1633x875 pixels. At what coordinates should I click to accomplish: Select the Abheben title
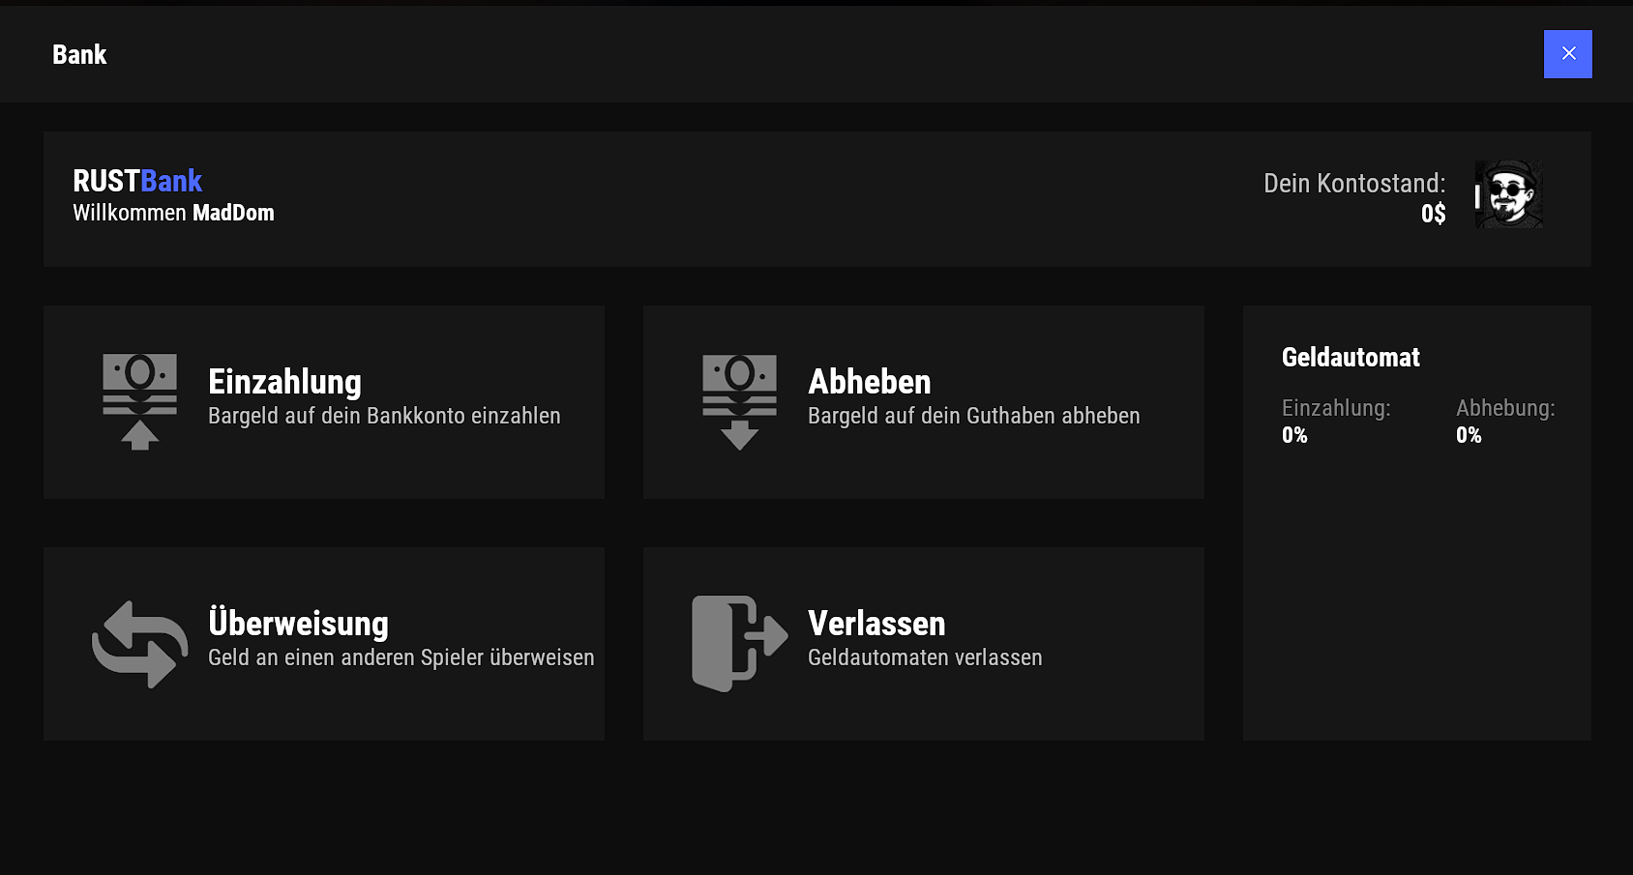(x=869, y=382)
